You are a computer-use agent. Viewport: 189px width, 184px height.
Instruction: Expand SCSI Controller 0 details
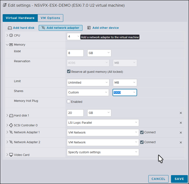click(x=7, y=125)
